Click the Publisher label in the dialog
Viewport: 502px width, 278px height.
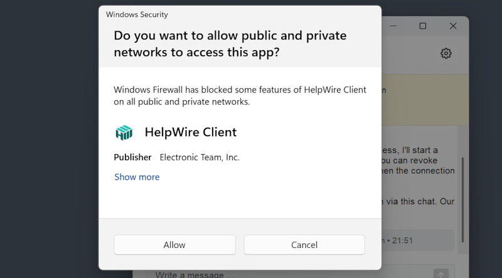point(132,157)
